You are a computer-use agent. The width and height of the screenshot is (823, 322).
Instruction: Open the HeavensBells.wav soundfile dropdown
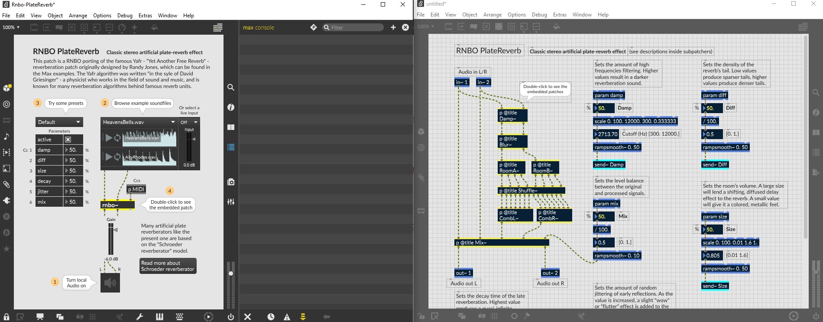coord(139,122)
